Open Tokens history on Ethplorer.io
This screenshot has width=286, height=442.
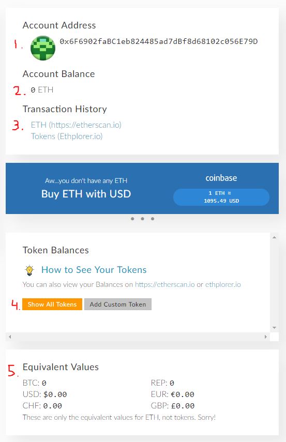(x=67, y=136)
